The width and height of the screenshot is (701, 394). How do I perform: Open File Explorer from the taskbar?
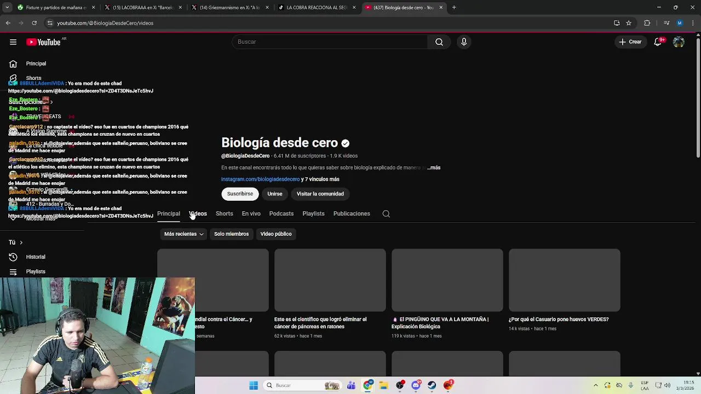(x=384, y=385)
